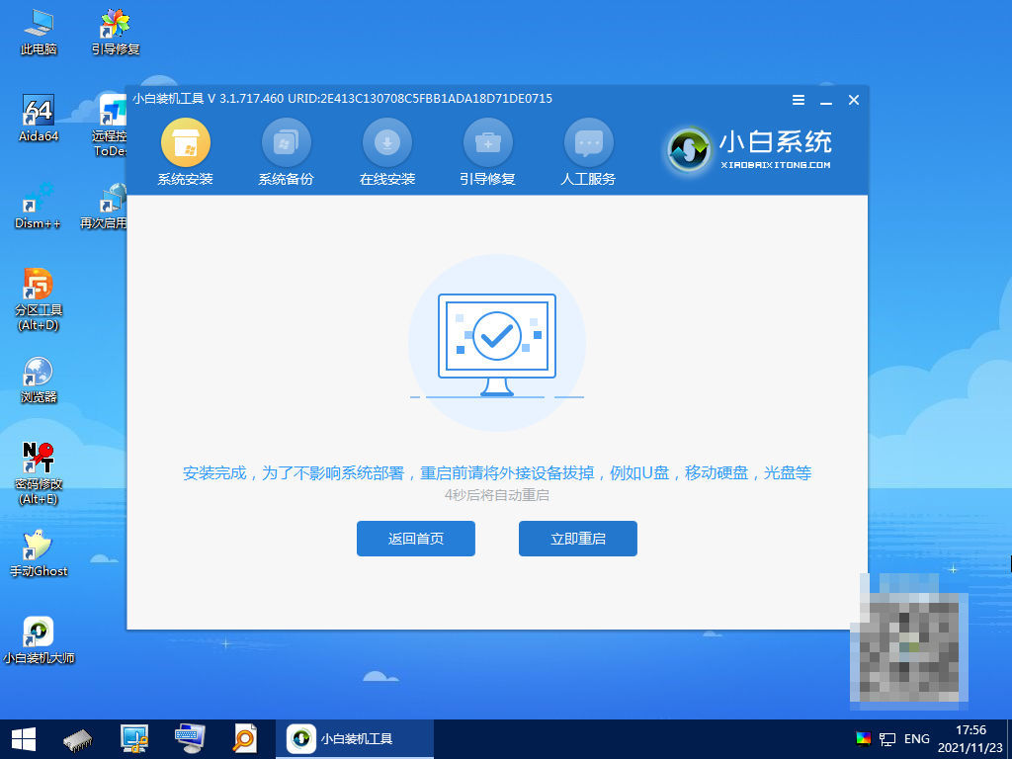Viewport: 1012px width, 759px height.
Task: Open the ENG language indicator
Action: (916, 738)
